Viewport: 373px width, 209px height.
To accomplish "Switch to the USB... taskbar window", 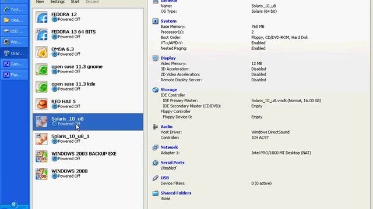I will pyautogui.click(x=14, y=31).
